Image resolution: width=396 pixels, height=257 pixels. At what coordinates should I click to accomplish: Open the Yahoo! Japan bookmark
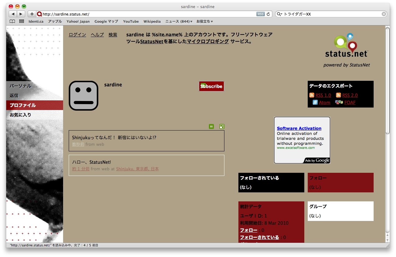click(78, 21)
